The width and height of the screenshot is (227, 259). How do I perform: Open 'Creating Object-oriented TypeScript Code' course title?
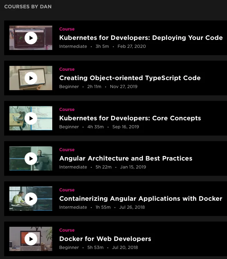(x=130, y=78)
